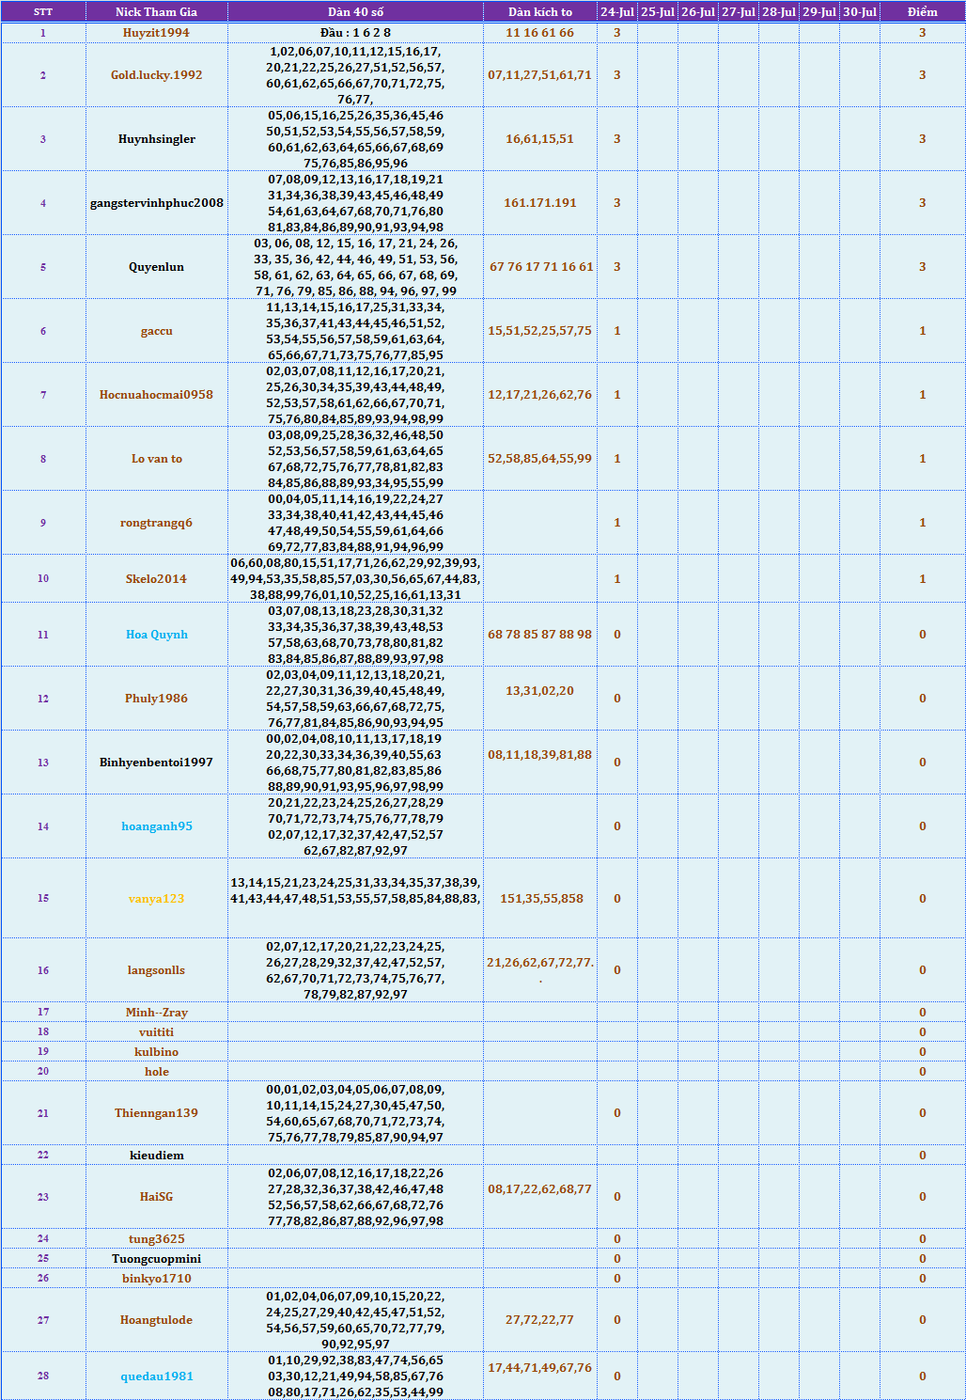The height and width of the screenshot is (1400, 966).
Task: Open the Hoa Quynh nickname
Action: click(x=156, y=635)
